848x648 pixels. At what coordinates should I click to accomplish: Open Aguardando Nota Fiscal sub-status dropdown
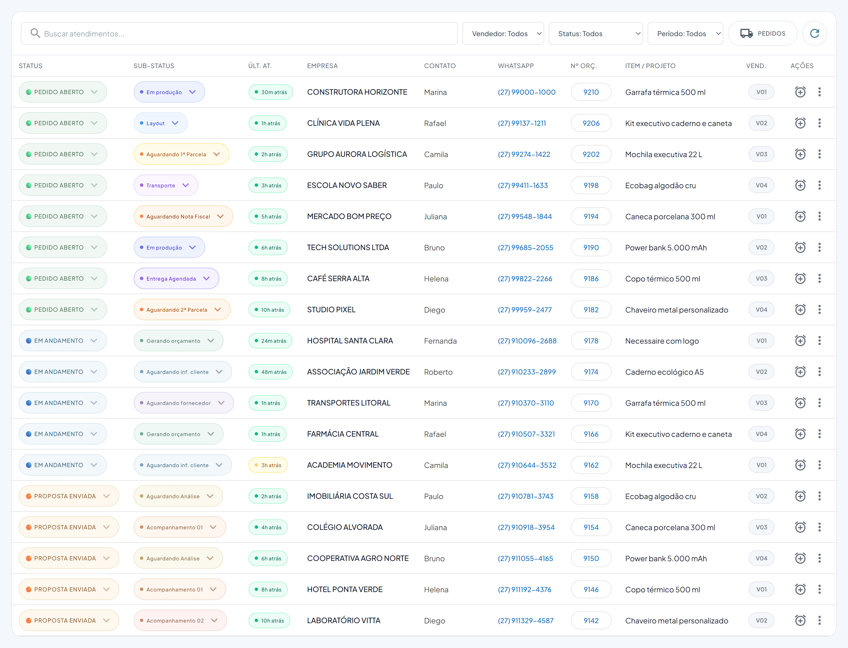[x=183, y=216]
